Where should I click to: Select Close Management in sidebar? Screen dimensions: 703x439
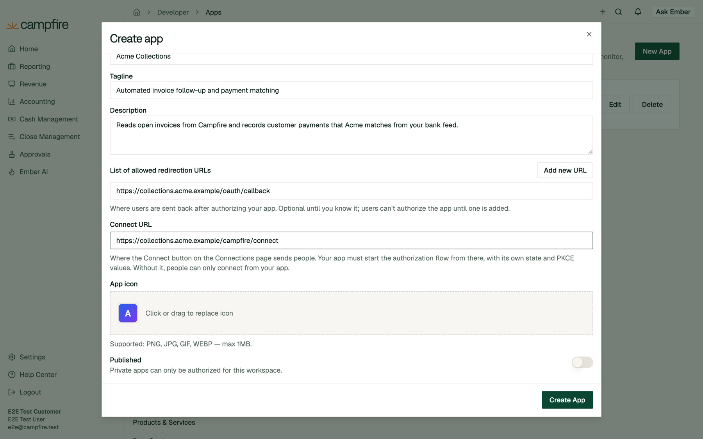tap(50, 137)
